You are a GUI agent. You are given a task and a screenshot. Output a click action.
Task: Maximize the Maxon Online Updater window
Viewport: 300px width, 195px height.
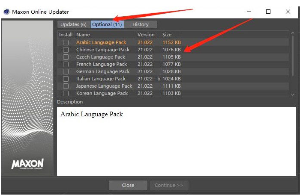pos(268,12)
